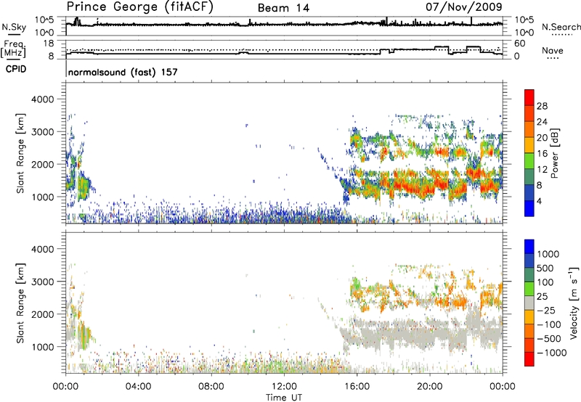Click the "08:00" time axis label
This screenshot has width=581, height=402.
[211, 387]
